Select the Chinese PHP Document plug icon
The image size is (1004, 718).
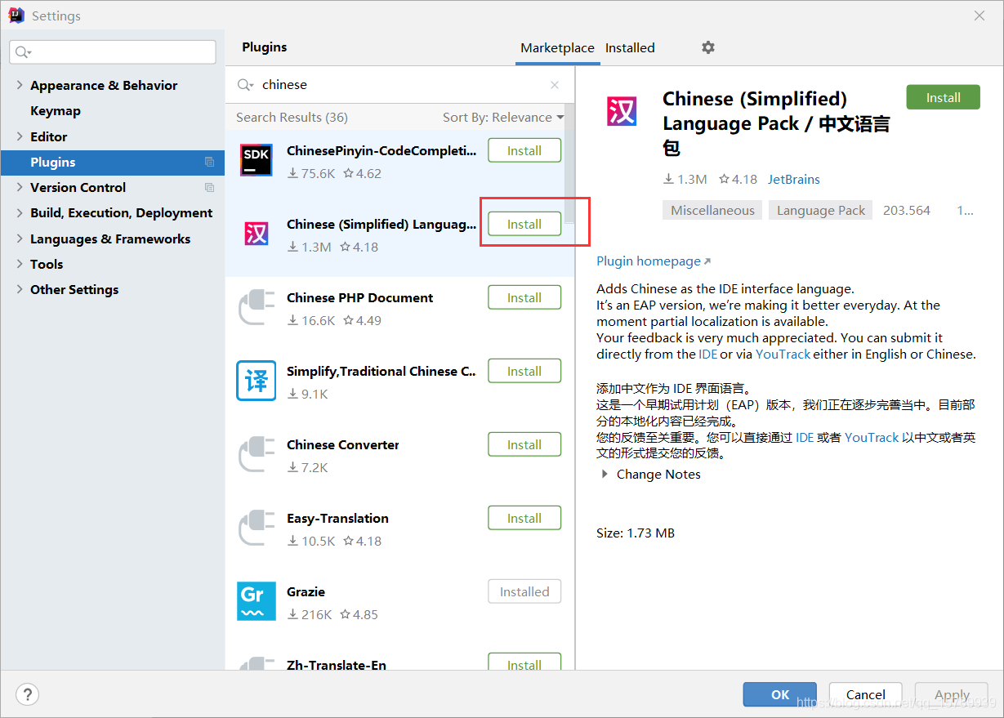pyautogui.click(x=257, y=308)
